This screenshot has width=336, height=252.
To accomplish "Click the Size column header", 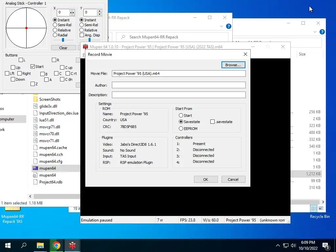I will click(302, 54).
